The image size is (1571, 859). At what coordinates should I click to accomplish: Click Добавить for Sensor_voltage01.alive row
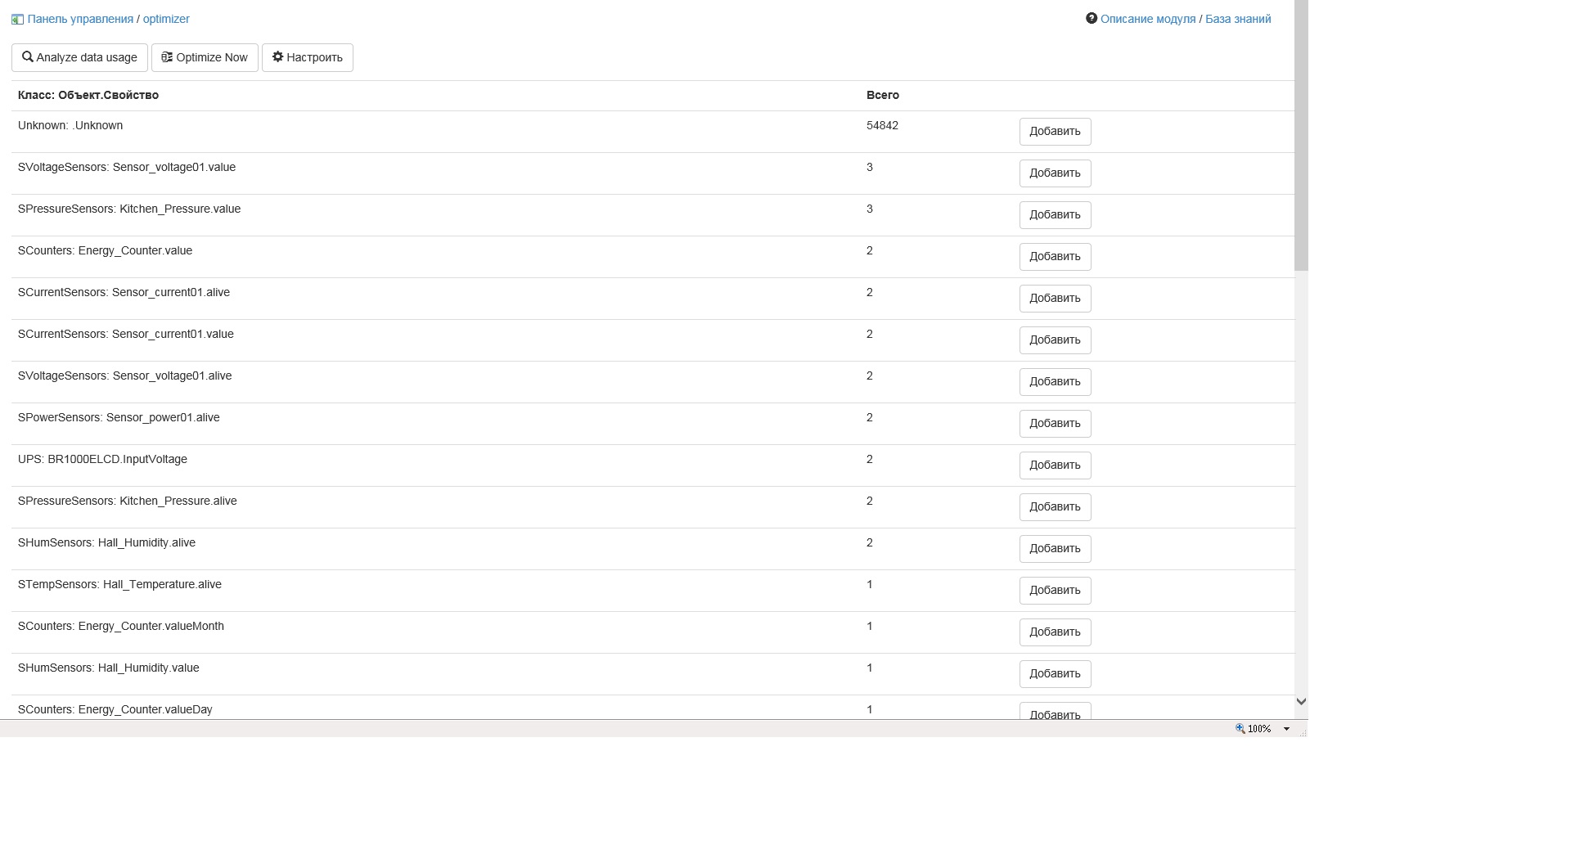coord(1055,382)
